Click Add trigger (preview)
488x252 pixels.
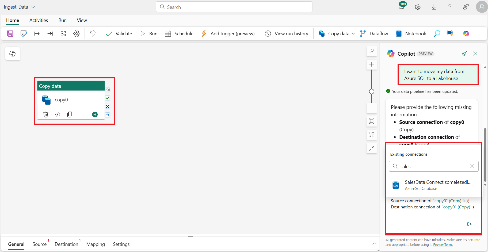tap(228, 34)
